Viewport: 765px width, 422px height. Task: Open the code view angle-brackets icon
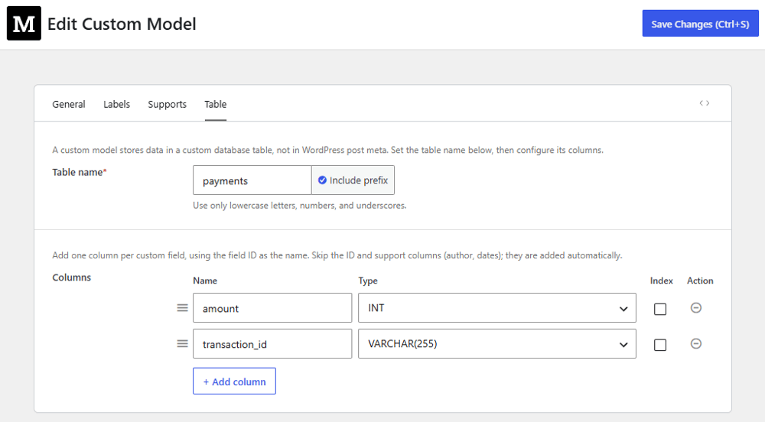(x=704, y=102)
